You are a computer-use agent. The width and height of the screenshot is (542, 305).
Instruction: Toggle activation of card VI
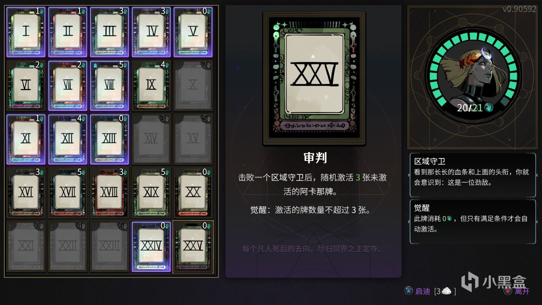click(26, 86)
